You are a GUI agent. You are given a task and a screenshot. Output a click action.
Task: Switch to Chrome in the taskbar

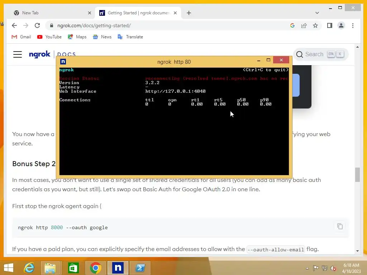[95, 268]
